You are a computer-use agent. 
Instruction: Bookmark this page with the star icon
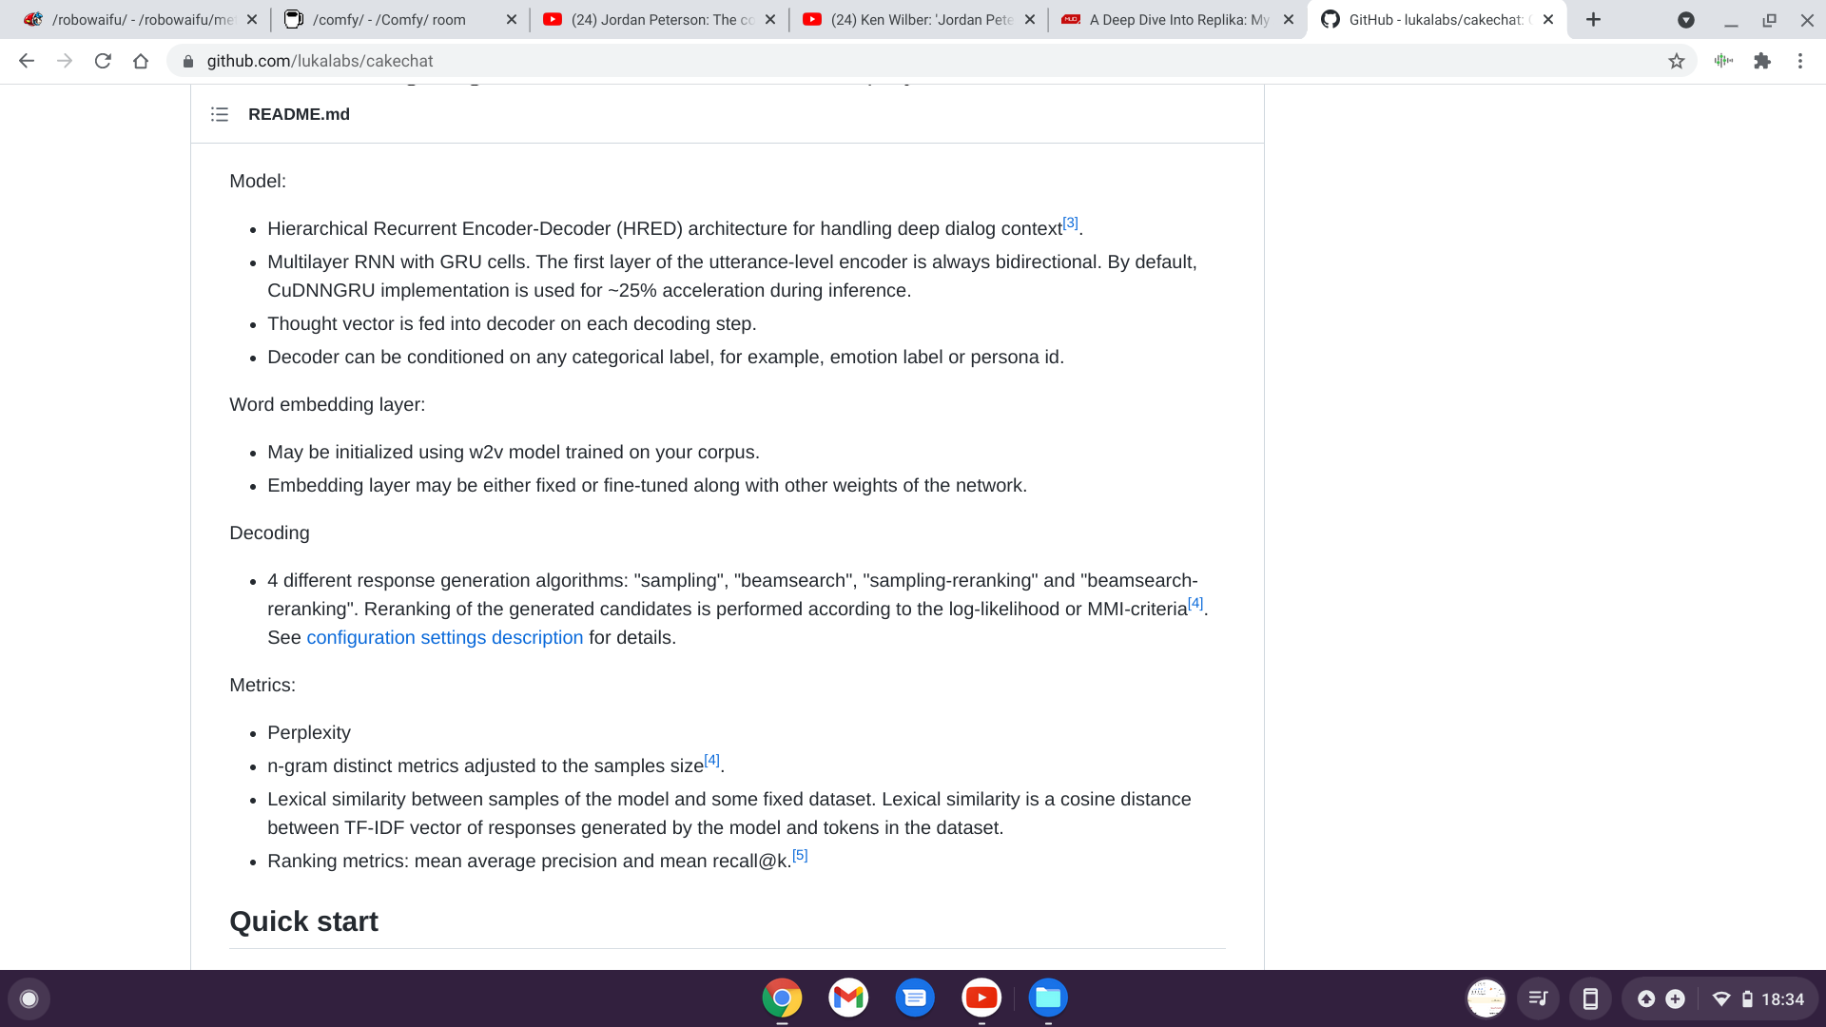click(1676, 61)
